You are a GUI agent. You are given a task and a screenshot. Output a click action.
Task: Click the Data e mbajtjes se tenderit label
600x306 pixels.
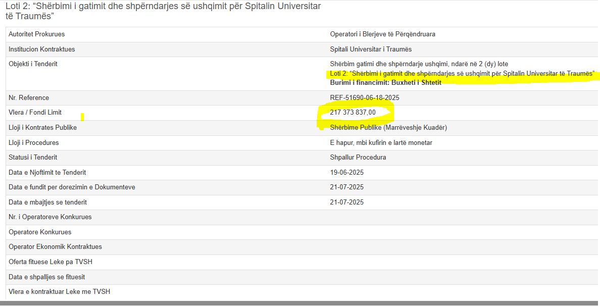pos(47,202)
